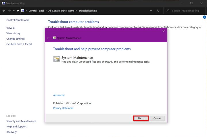
Task: Select Control Panel in breadcrumb
Action: (36, 11)
